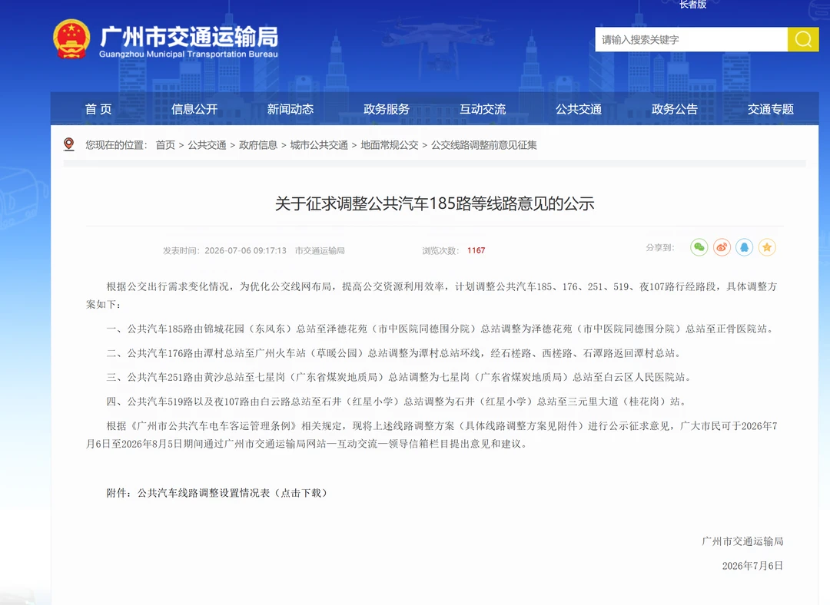Open the 首页 navigation menu item
The image size is (830, 605).
pyautogui.click(x=98, y=109)
